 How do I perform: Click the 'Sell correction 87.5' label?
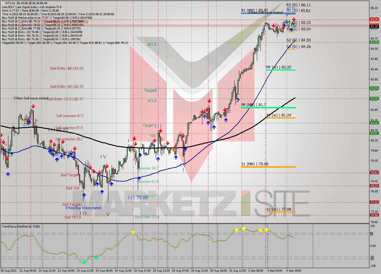coord(70,116)
